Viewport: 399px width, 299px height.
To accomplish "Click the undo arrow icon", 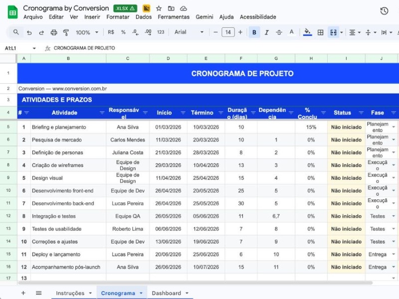I will click(29, 32).
